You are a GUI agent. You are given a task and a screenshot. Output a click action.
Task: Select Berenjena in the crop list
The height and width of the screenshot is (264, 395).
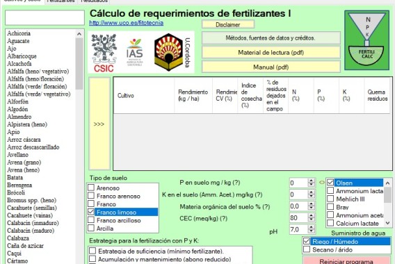pos(19,185)
